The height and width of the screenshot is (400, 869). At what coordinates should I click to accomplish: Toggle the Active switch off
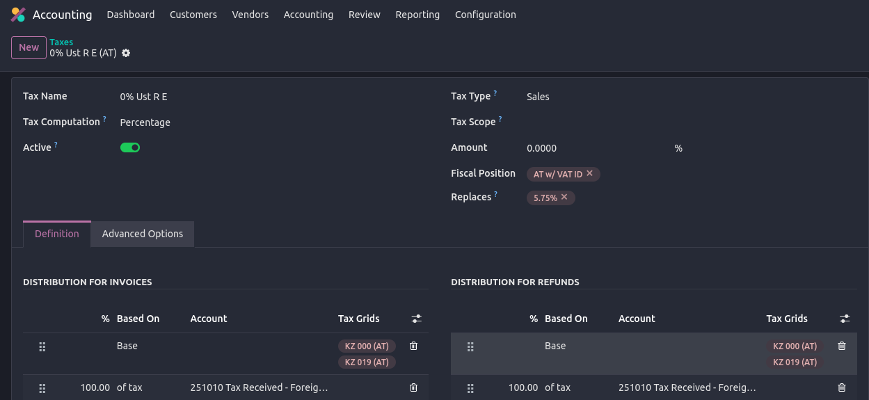pyautogui.click(x=130, y=147)
